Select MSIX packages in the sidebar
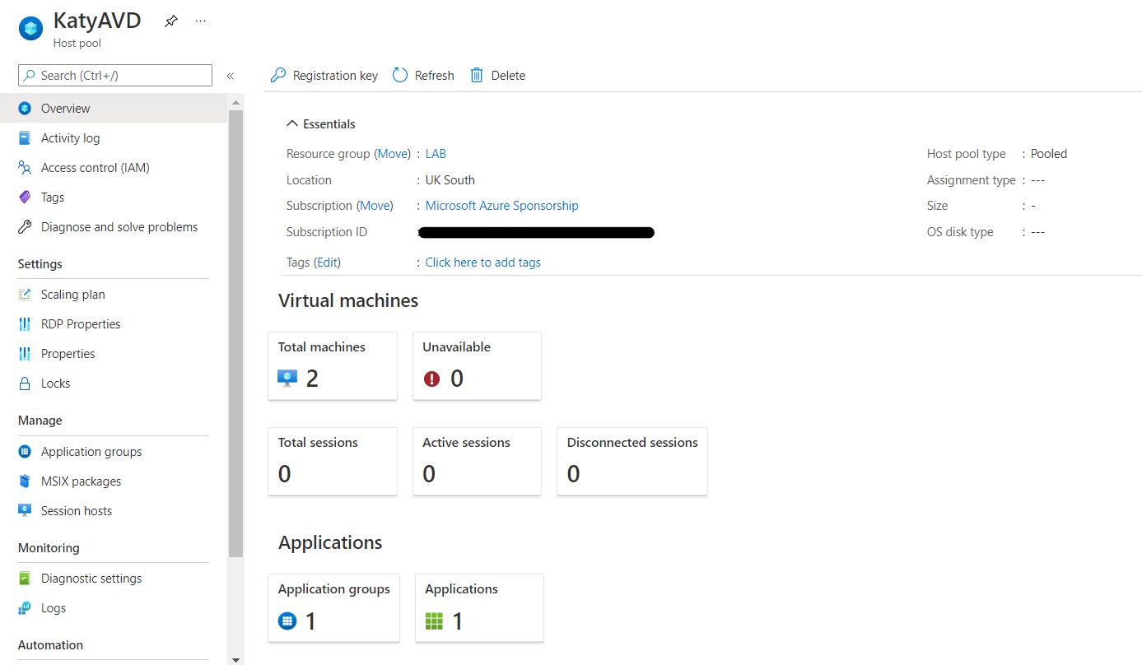The image size is (1142, 665). point(82,481)
